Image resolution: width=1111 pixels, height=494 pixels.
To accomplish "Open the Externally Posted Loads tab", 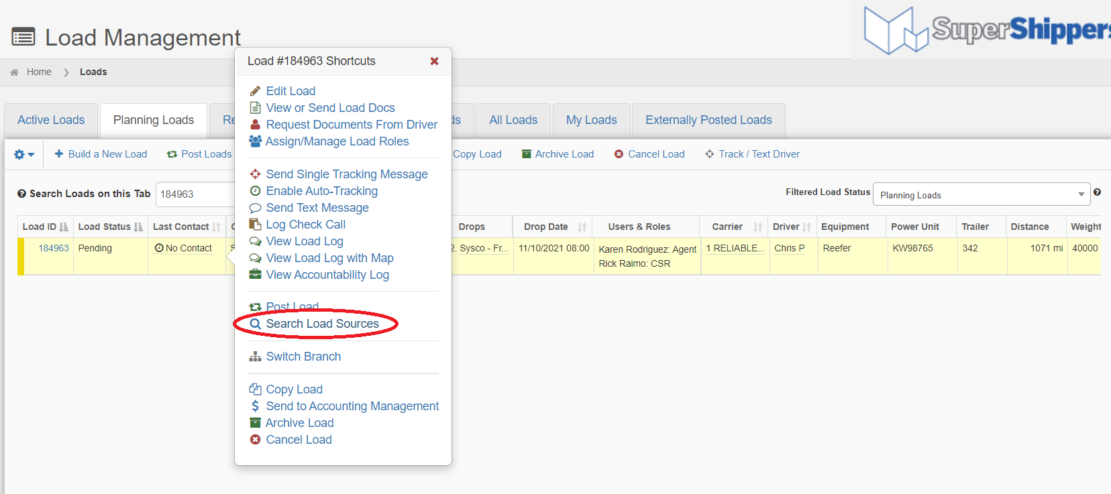I will pos(708,120).
